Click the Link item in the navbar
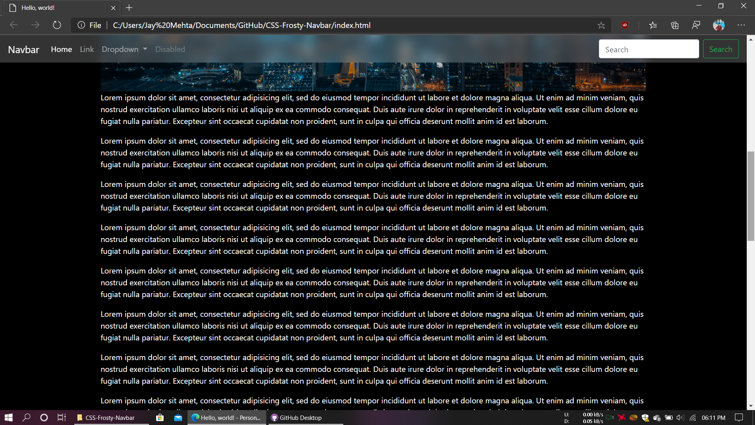755x425 pixels. (87, 49)
